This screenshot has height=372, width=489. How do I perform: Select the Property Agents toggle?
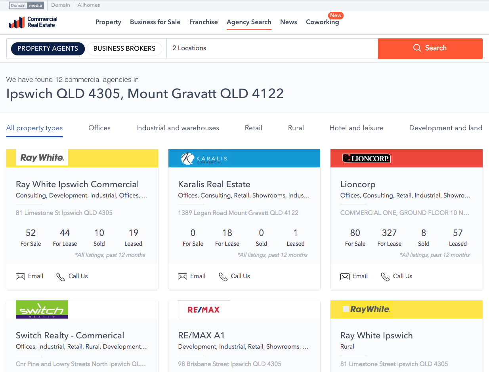pyautogui.click(x=48, y=48)
